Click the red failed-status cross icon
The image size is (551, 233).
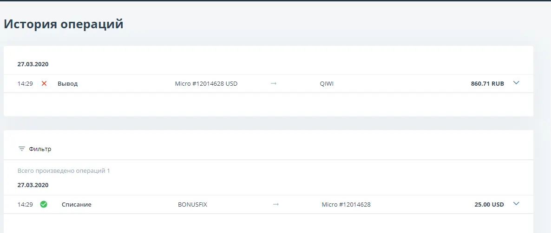pos(44,83)
